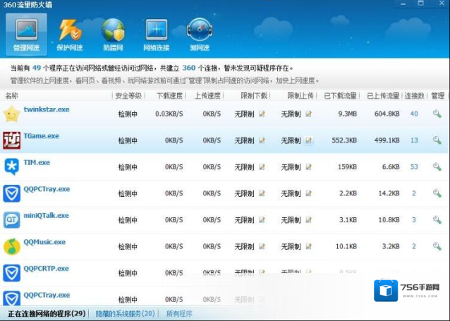Click the QQMusic.exe application icon
Screen dimensions: 450x321
coord(12,246)
